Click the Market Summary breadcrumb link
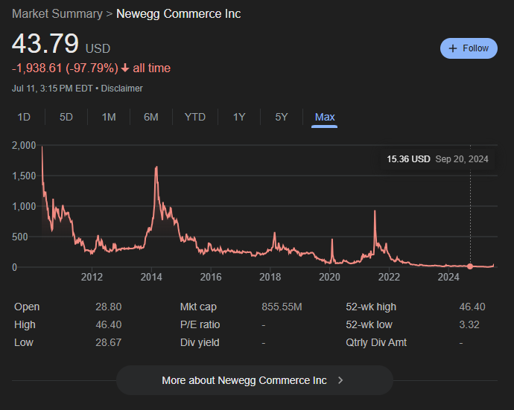The height and width of the screenshot is (410, 514). (57, 13)
